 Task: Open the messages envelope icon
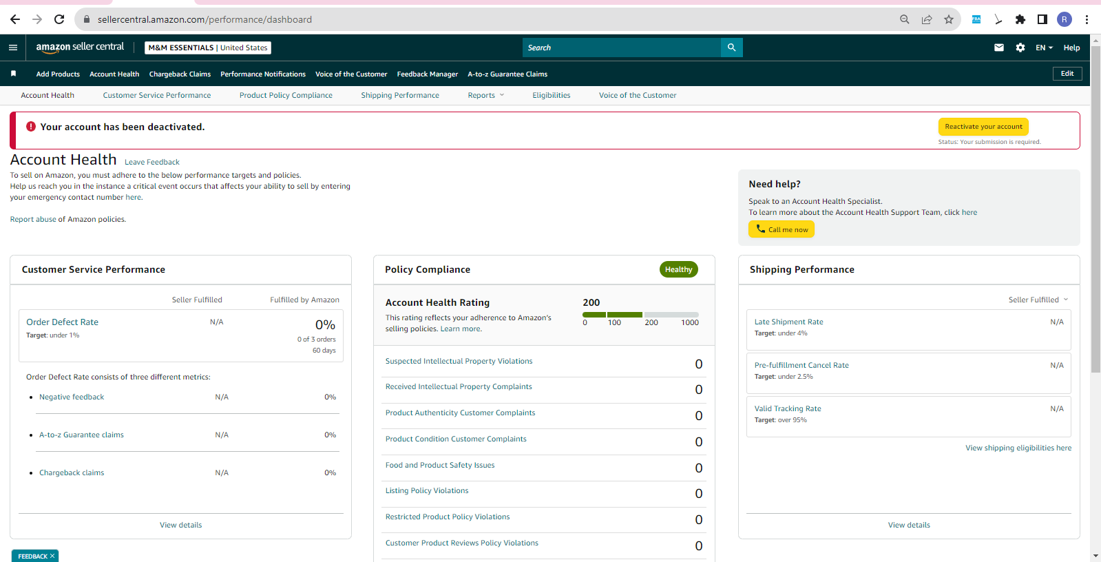pos(999,48)
